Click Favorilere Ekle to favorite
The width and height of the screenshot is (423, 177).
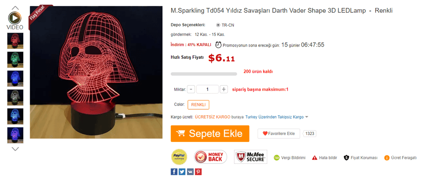(x=279, y=134)
